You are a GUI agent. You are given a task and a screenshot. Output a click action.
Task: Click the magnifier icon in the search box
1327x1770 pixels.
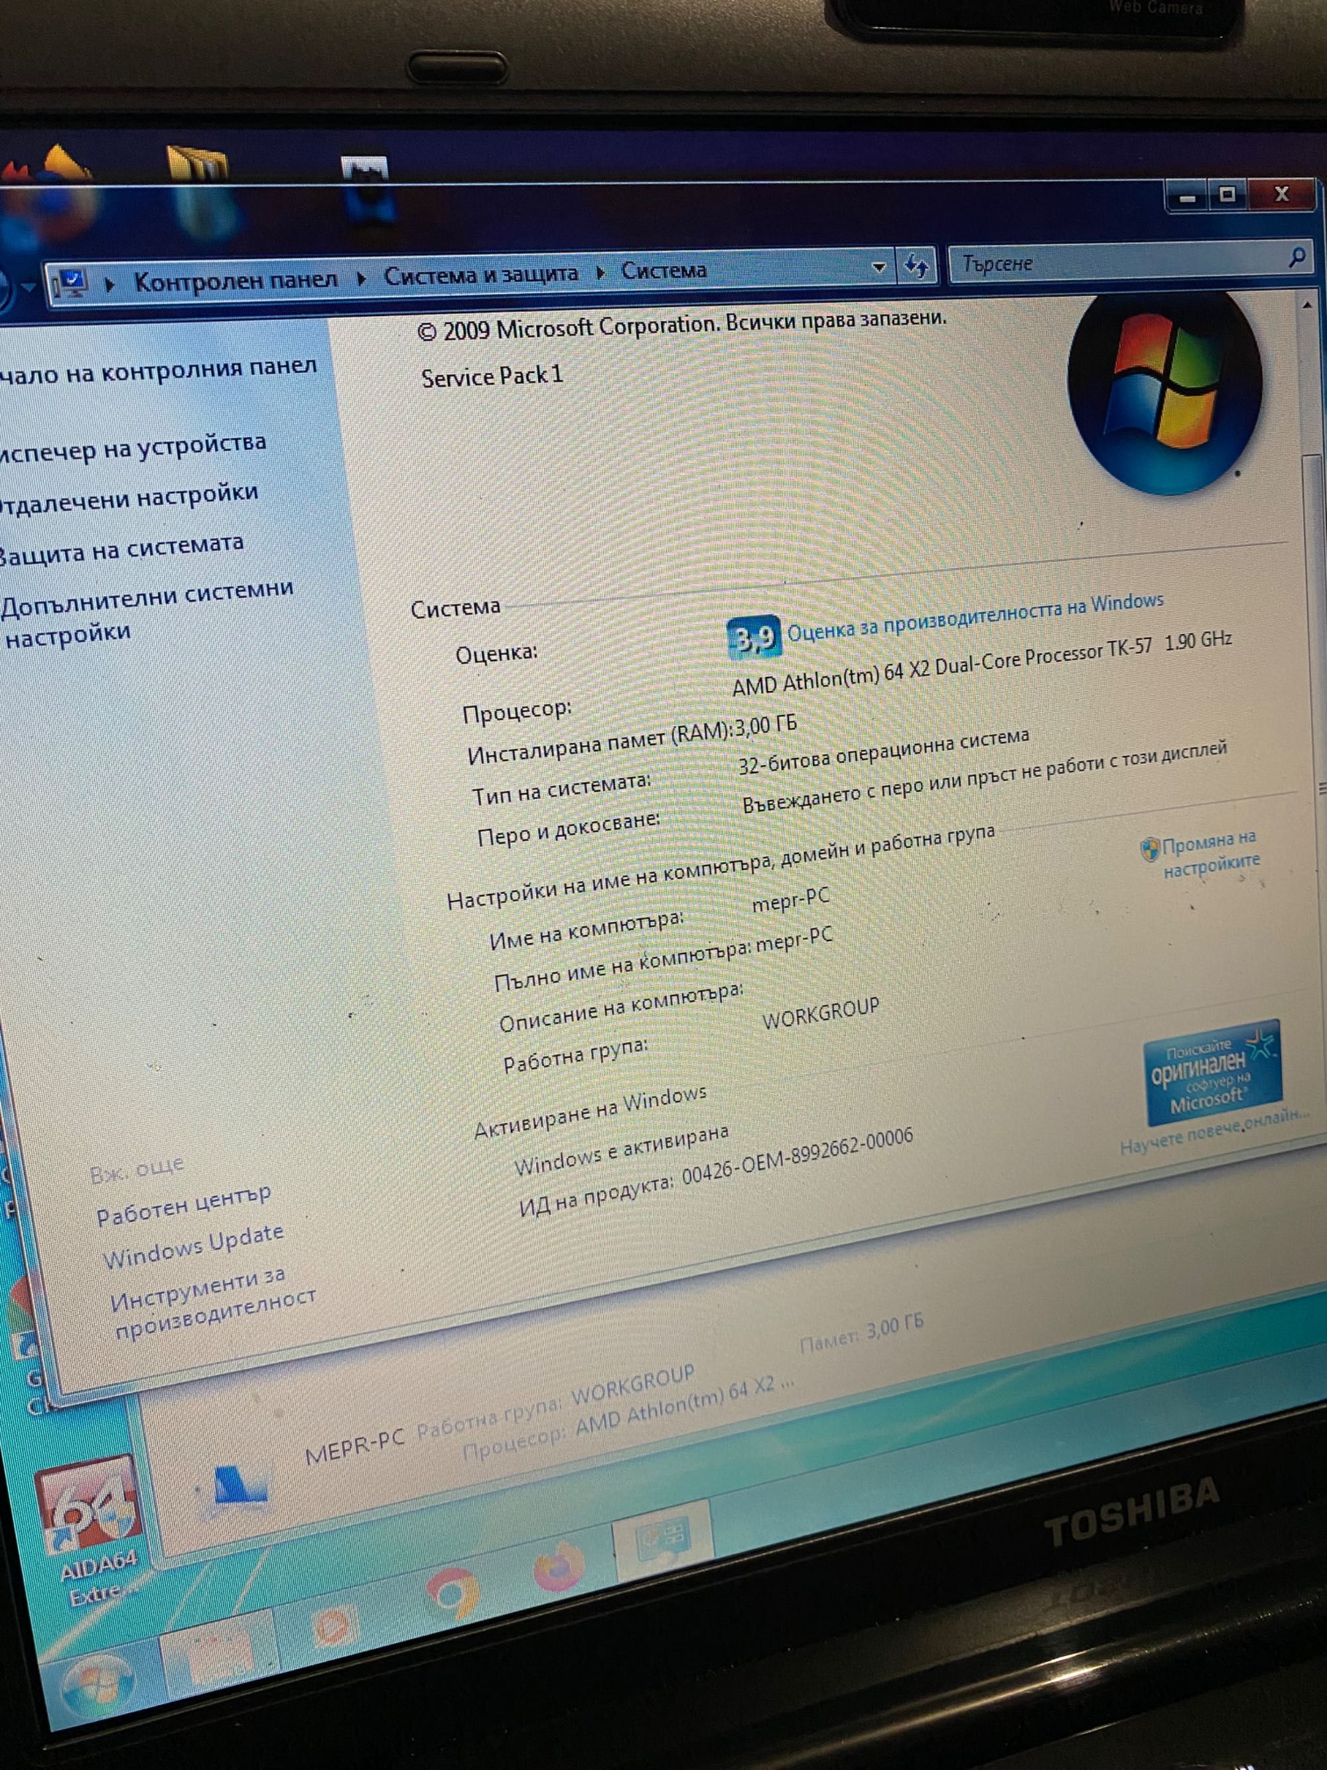pos(1296,257)
